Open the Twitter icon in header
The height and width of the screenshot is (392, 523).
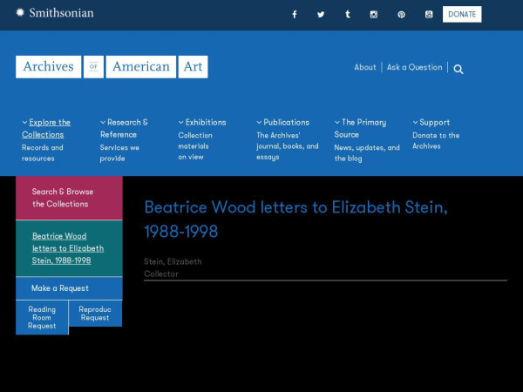click(321, 14)
